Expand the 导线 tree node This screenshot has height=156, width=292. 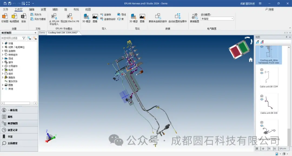(x=3, y=58)
